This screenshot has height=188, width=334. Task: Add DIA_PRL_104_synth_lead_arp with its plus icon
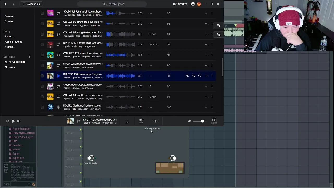tap(206, 44)
